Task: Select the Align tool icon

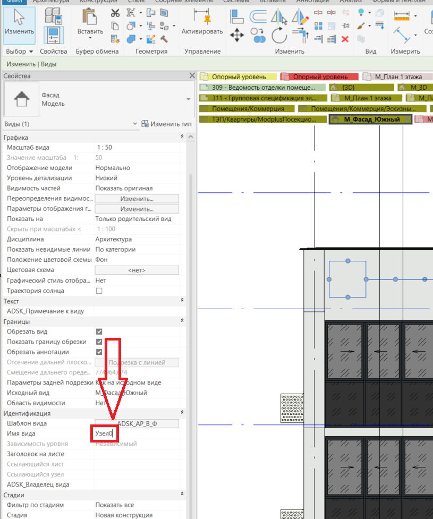Action: pyautogui.click(x=237, y=16)
